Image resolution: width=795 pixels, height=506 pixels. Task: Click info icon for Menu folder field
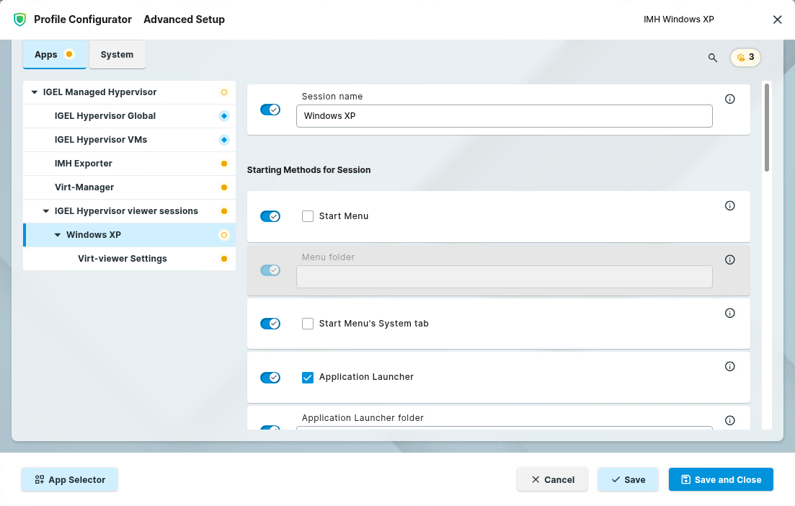(x=729, y=259)
